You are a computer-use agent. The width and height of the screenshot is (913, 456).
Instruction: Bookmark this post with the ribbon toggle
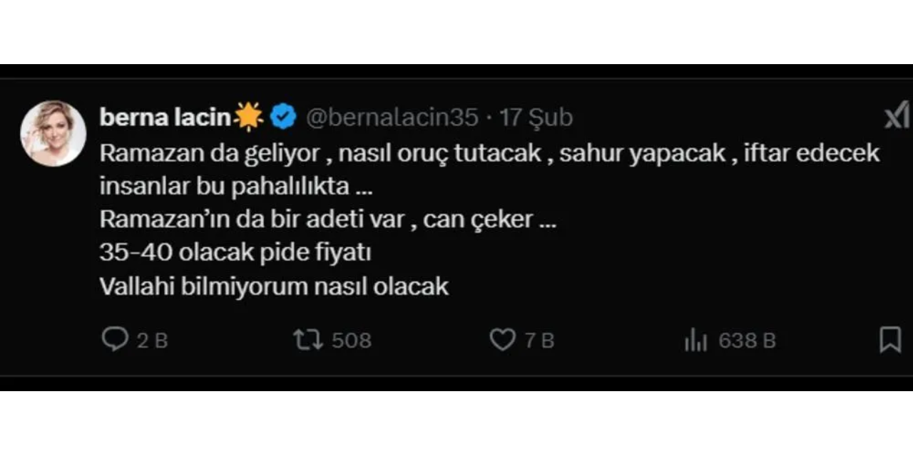click(x=890, y=340)
